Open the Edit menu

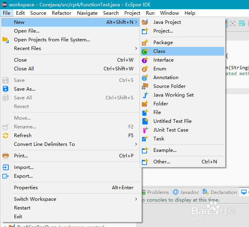point(20,13)
